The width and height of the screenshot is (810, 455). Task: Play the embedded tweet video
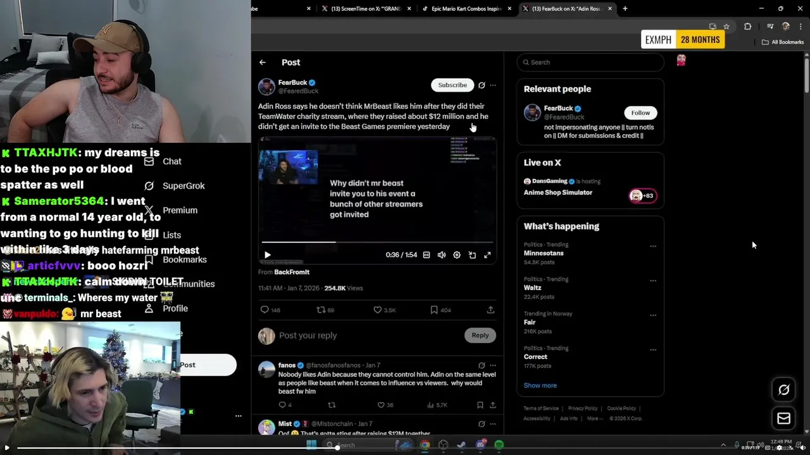(267, 255)
